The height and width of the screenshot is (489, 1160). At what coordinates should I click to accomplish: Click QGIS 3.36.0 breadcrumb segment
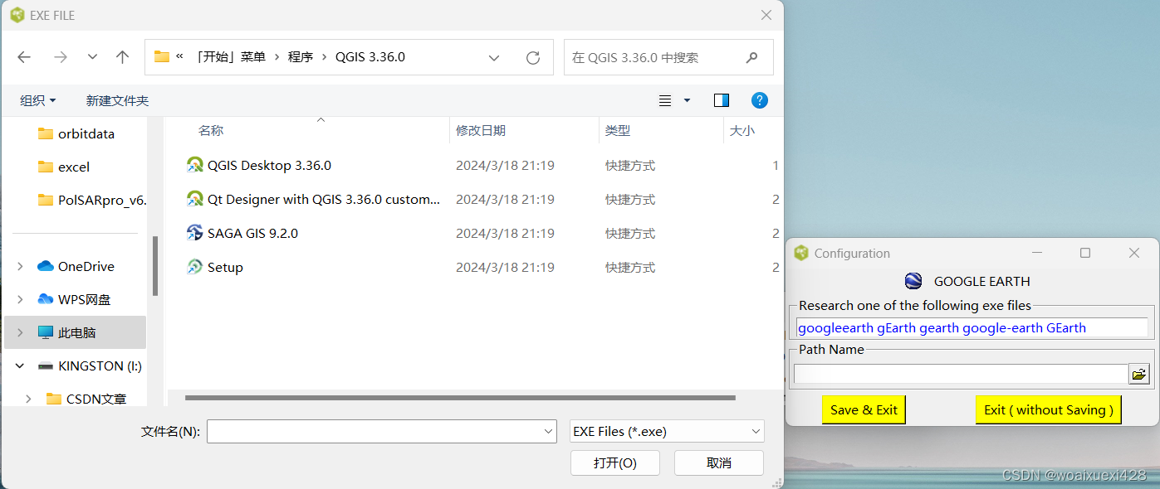[x=370, y=57]
